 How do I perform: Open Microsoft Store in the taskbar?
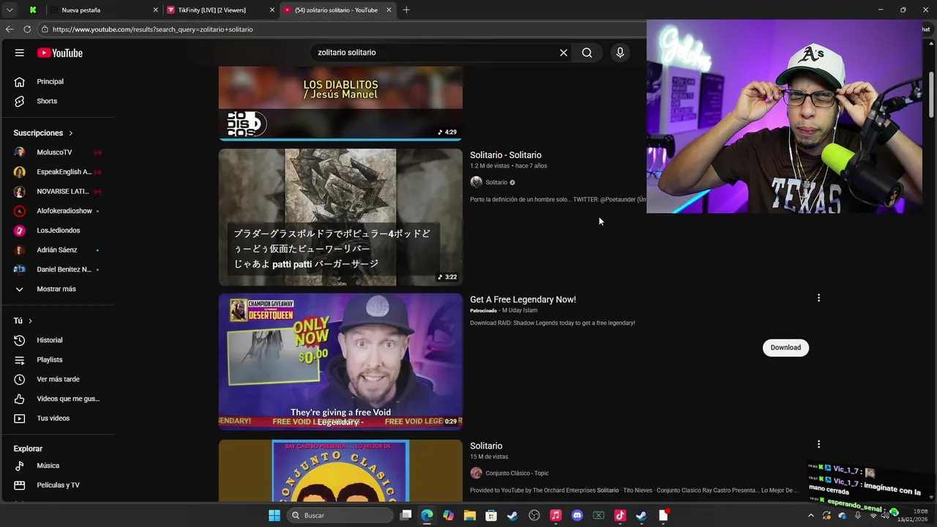tap(491, 515)
